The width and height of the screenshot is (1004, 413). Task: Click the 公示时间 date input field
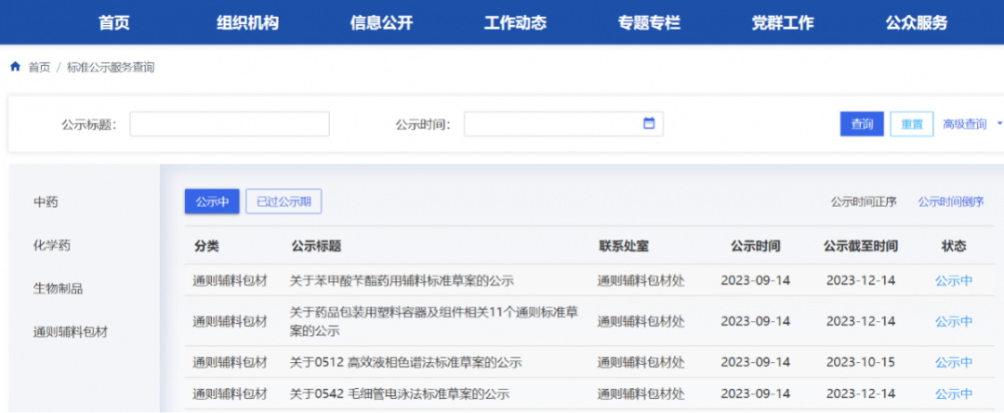click(553, 124)
